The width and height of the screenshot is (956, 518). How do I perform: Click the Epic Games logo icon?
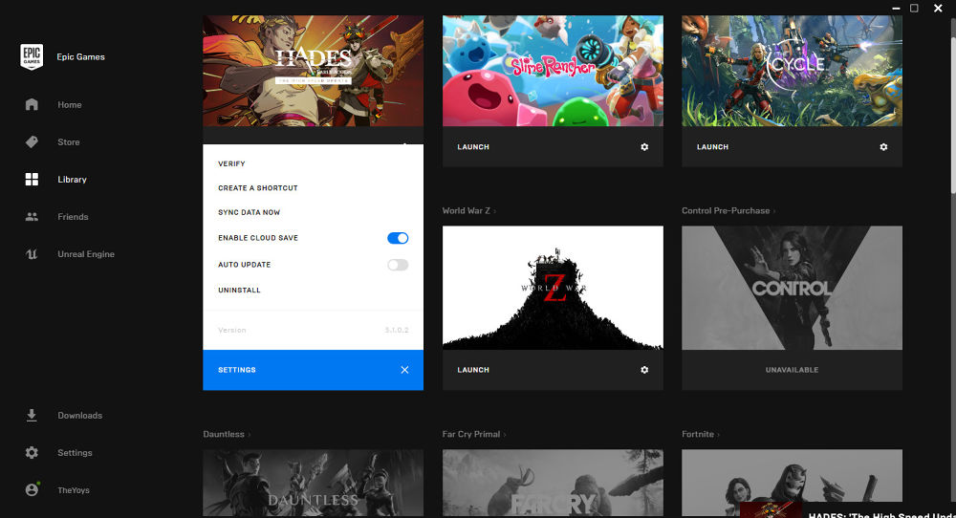tap(32, 56)
